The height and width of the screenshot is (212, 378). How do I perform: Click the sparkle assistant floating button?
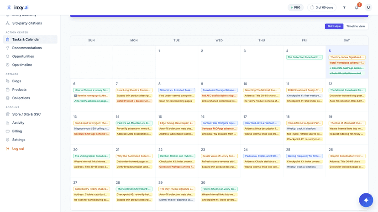pyautogui.click(x=366, y=200)
